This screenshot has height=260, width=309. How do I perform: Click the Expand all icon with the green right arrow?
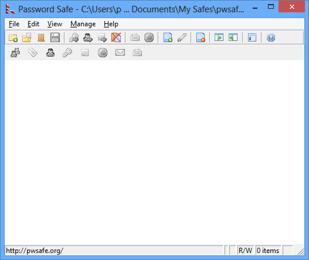pyautogui.click(x=219, y=37)
